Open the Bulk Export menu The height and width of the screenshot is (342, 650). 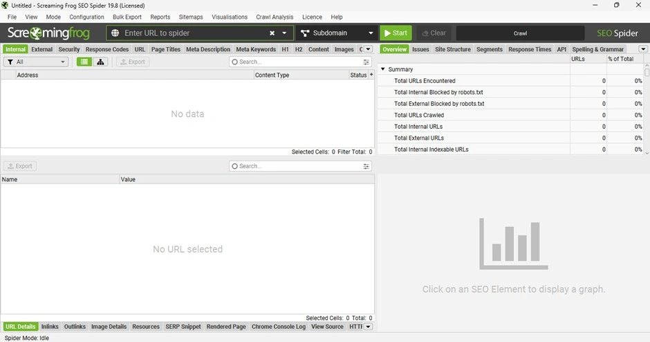pos(127,17)
